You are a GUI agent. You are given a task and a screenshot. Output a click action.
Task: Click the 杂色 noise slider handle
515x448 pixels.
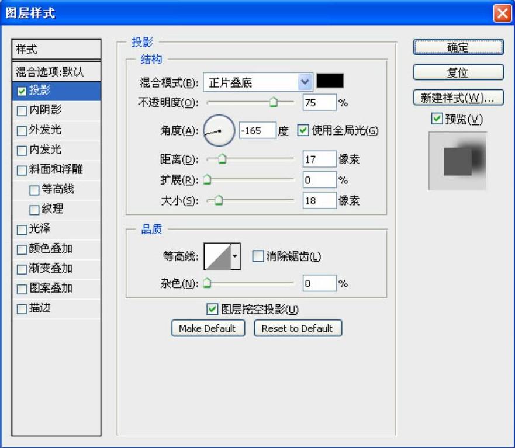(x=207, y=283)
